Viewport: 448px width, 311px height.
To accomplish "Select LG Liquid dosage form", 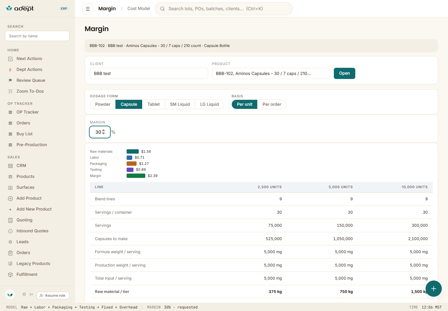I will pyautogui.click(x=209, y=104).
